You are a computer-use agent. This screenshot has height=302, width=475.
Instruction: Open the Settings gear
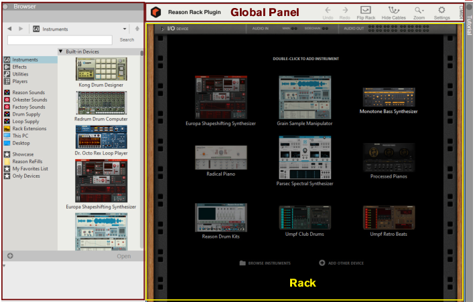point(442,10)
